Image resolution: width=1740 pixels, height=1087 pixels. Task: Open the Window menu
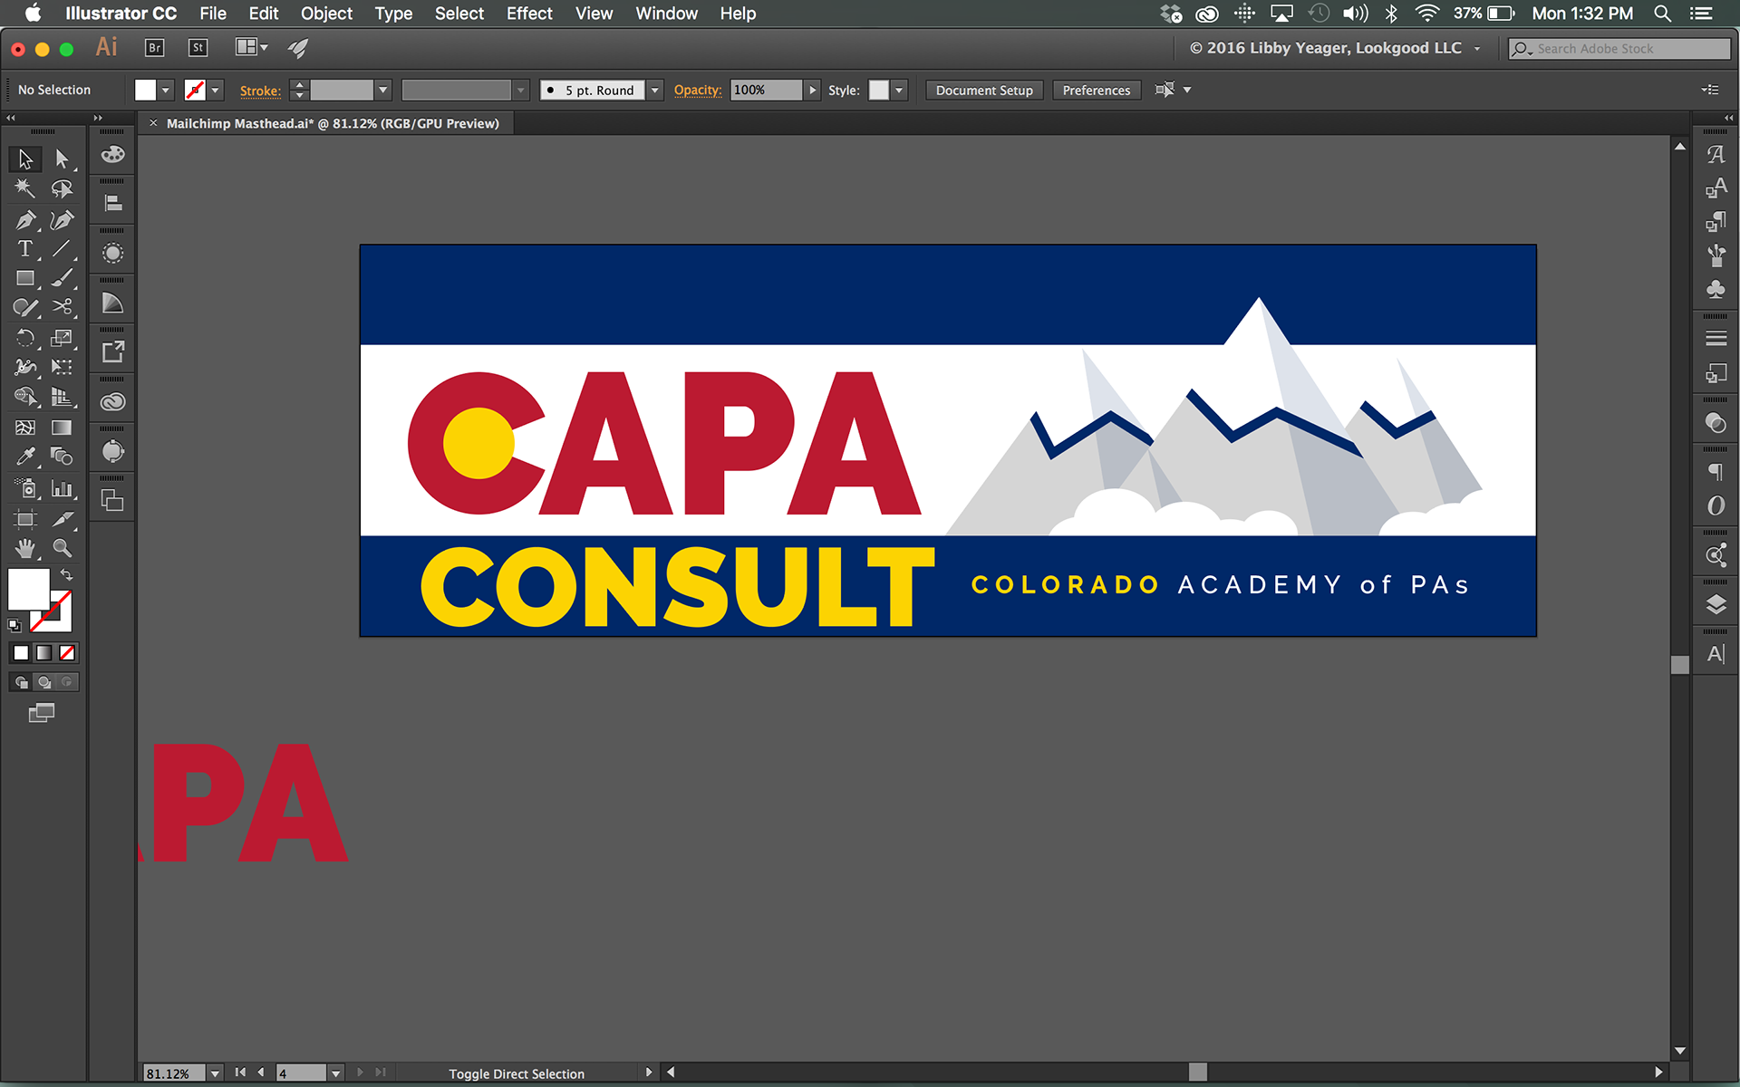coord(666,14)
